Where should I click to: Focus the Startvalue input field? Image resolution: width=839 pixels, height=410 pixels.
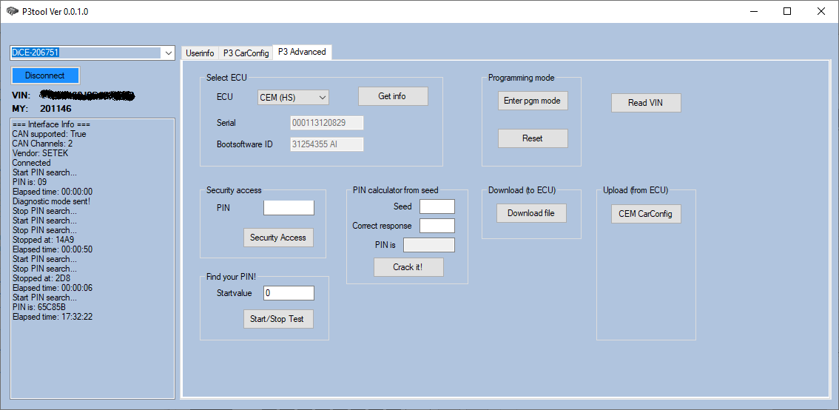pos(289,293)
